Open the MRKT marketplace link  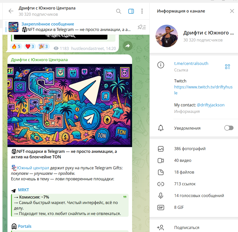23,190
